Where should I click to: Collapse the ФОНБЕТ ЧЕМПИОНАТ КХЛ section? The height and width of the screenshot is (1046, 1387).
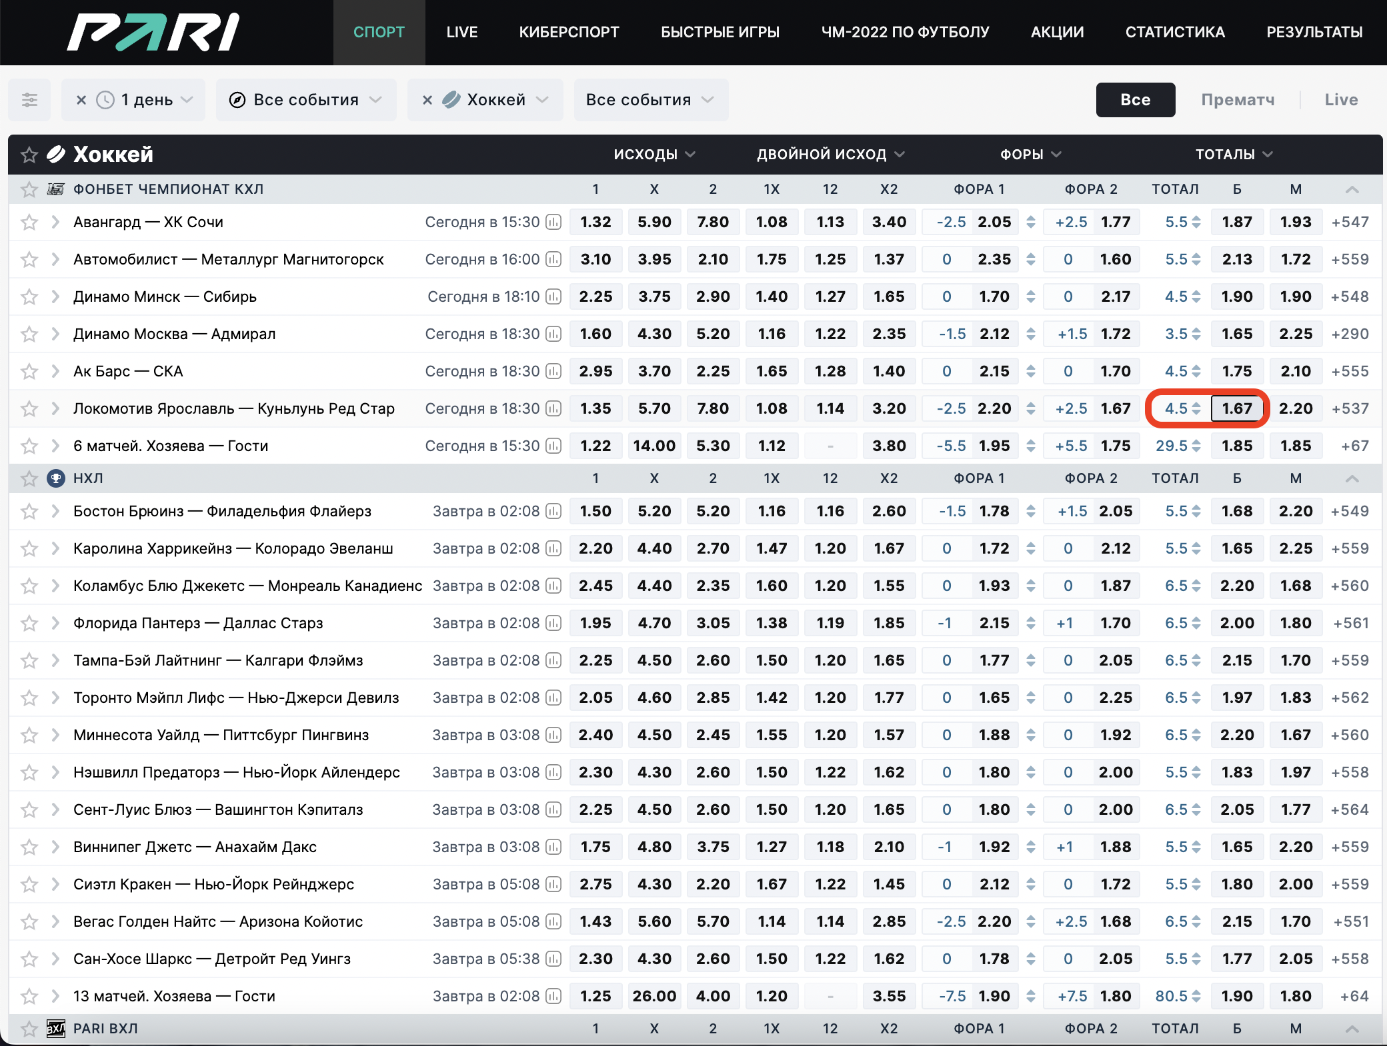point(1352,189)
